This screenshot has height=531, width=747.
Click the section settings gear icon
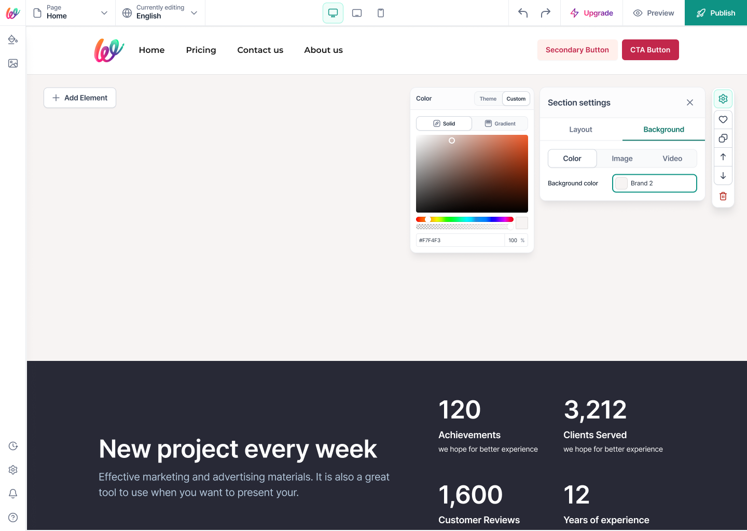(723, 99)
